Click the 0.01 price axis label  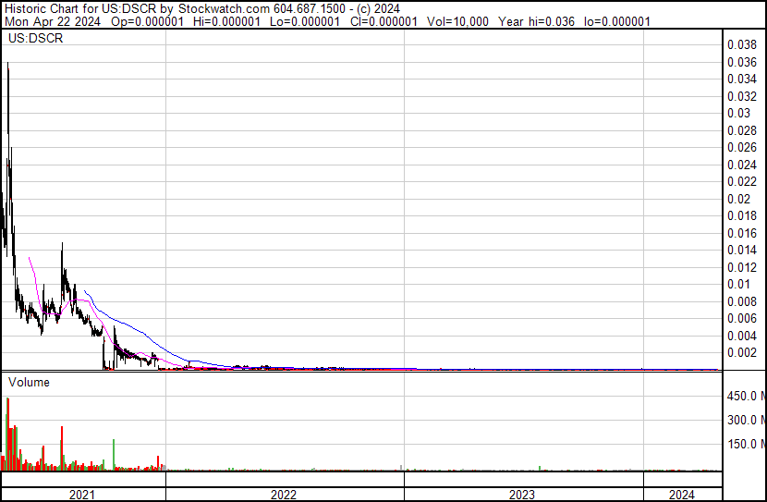(738, 284)
